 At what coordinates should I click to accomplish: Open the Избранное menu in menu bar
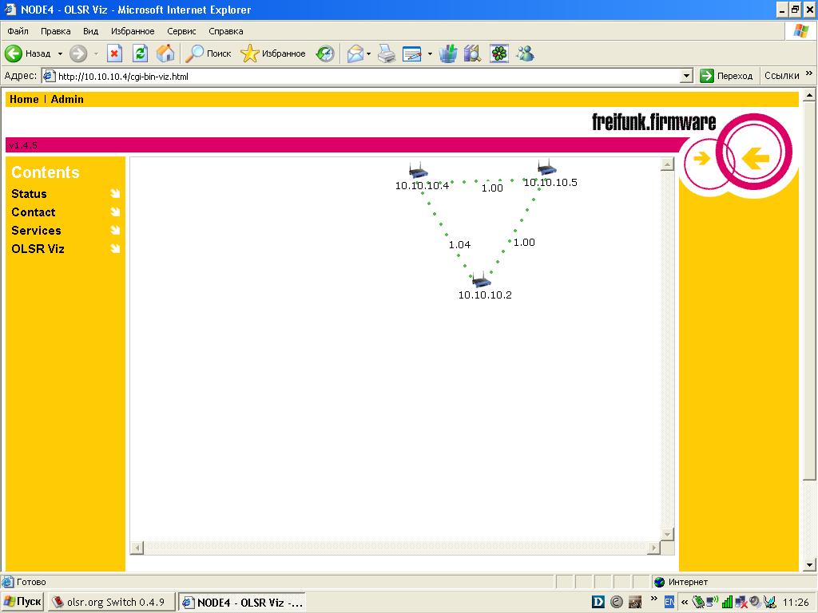[133, 31]
